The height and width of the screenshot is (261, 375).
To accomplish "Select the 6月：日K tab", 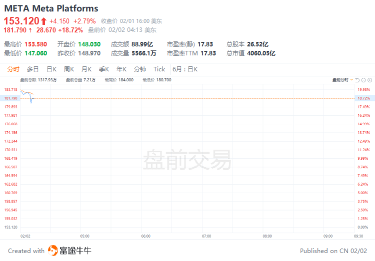I will (185, 69).
